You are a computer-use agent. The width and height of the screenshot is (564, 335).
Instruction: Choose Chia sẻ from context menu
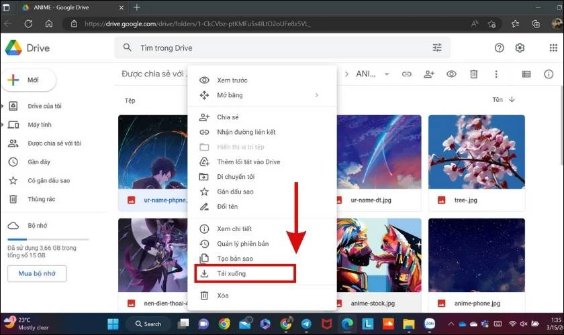coord(262,117)
